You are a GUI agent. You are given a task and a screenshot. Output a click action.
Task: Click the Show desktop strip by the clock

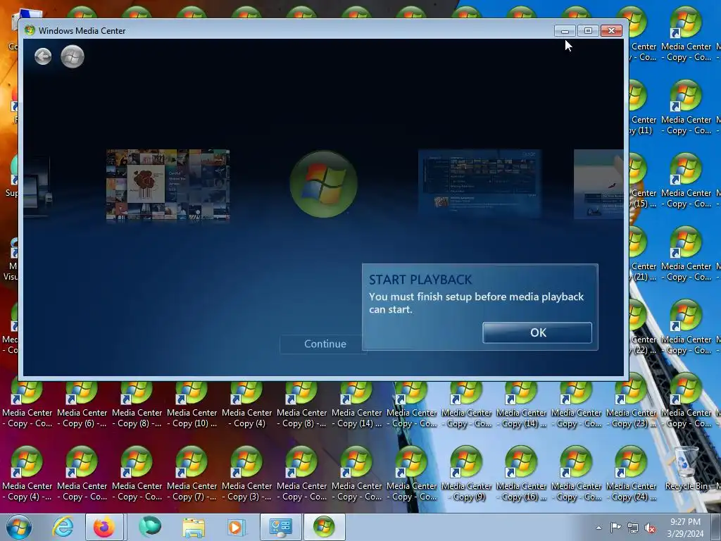pos(716,527)
